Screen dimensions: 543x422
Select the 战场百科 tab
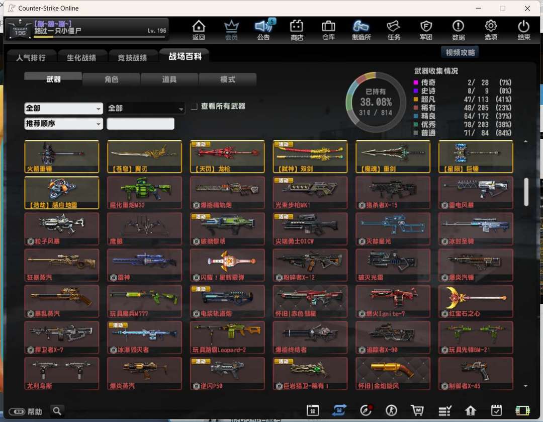185,56
